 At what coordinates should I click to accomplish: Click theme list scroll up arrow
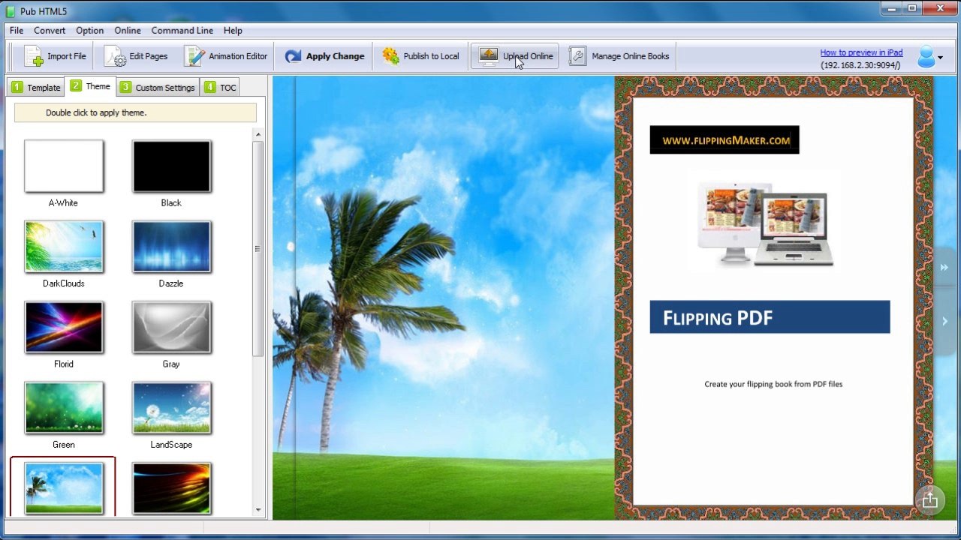[258, 134]
